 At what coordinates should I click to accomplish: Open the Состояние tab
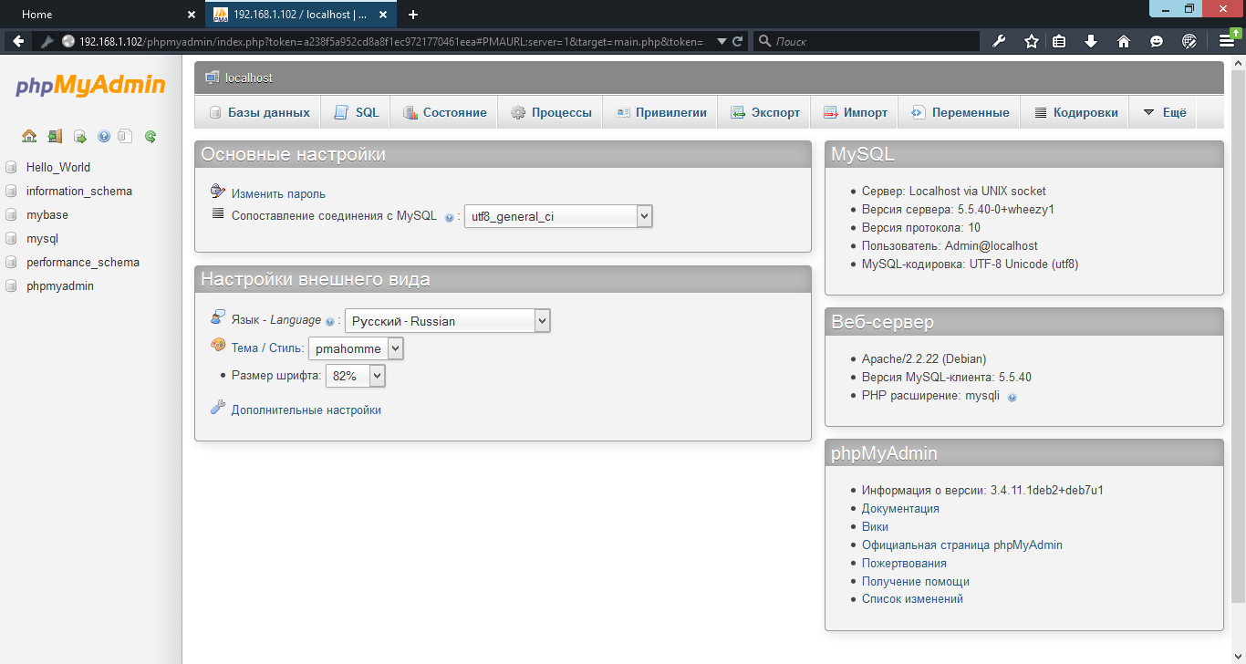(444, 112)
